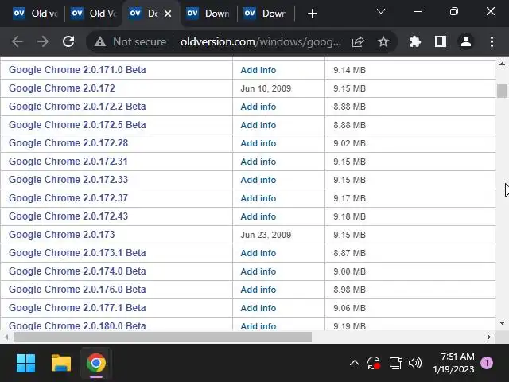
Task: Open File Explorer from the taskbar
Action: (61, 363)
